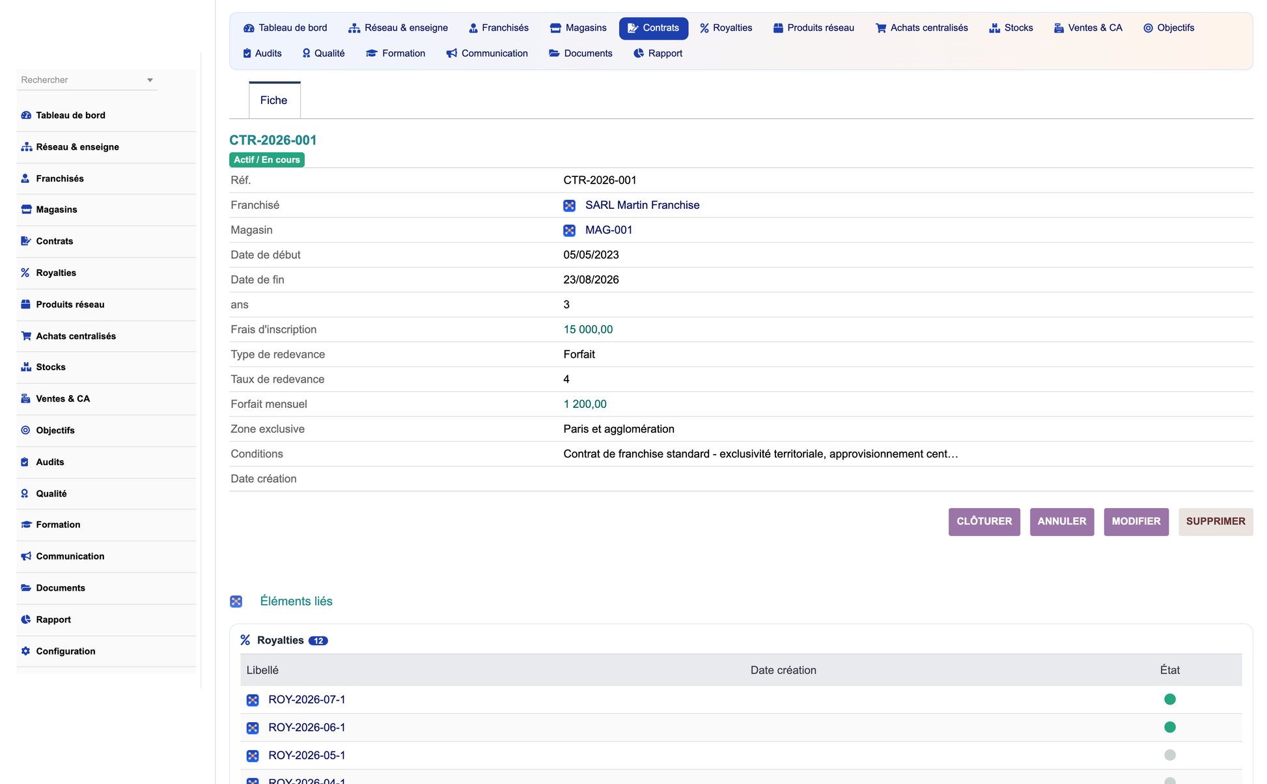
Task: Open Ventes & CA top menu
Action: point(1088,28)
